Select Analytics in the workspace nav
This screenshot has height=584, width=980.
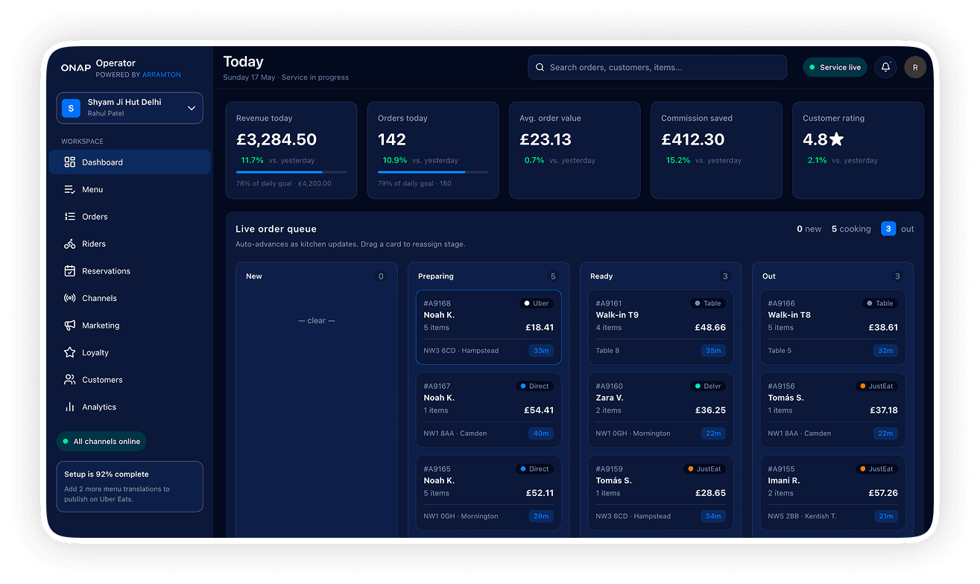pos(130,407)
